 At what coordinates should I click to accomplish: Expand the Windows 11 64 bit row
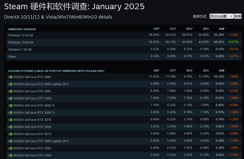(20, 35)
